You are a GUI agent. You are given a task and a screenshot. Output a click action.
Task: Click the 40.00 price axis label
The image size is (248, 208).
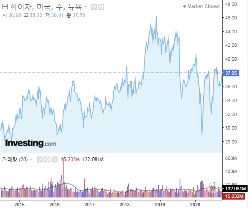coord(231,59)
